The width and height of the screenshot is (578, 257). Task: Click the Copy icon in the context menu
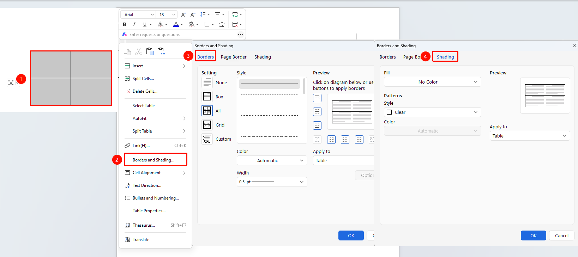tap(127, 51)
